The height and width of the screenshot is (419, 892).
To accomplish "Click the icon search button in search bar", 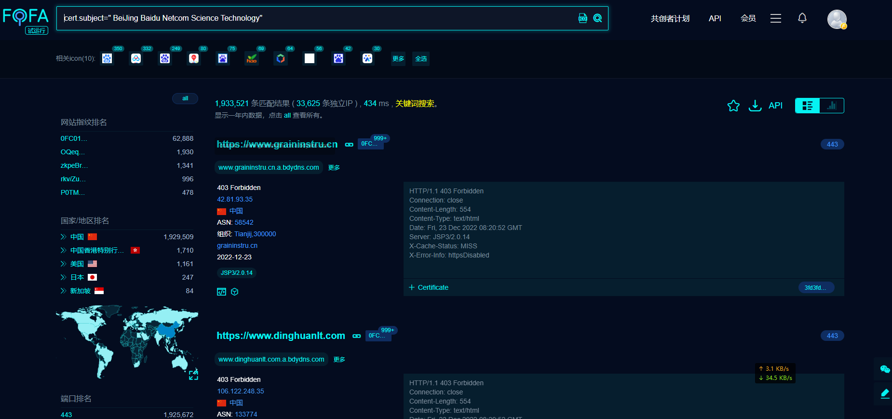I will [582, 18].
